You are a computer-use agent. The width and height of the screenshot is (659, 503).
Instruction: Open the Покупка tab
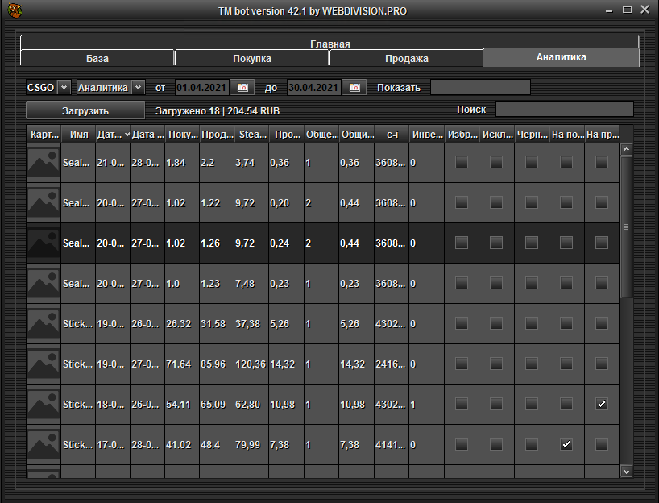click(252, 59)
